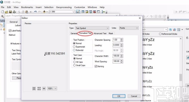This screenshot has height=102, width=189.
Task: Close the Editor dialog
Action: 140,18
